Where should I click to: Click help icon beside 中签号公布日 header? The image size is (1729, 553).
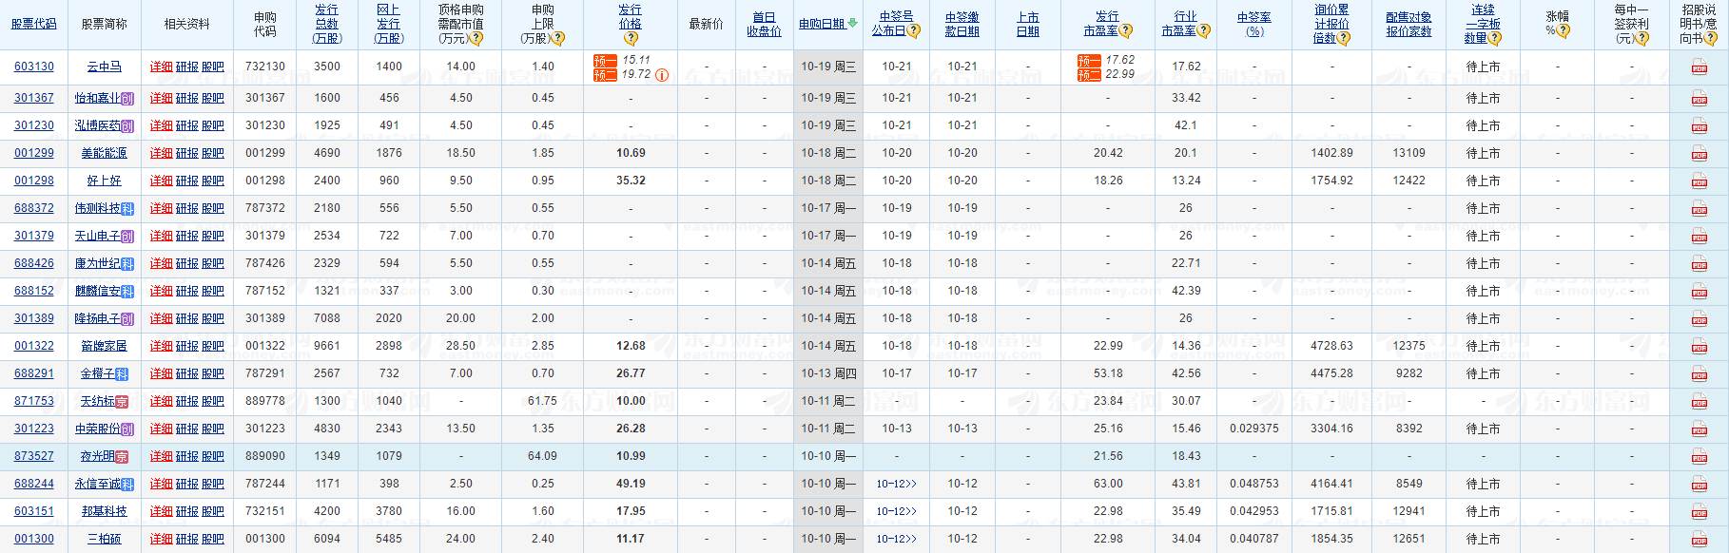coord(914,31)
